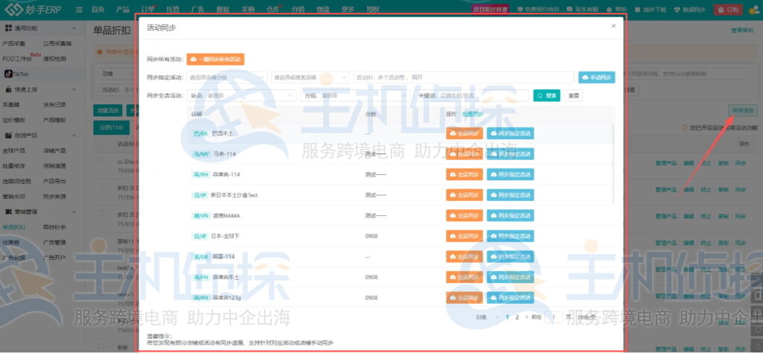Click 全店同步 for 巴西本土 shop
The height and width of the screenshot is (353, 763).
click(464, 133)
